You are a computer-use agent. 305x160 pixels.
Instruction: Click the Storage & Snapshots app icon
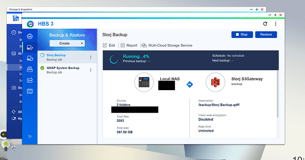[x=15, y=18]
